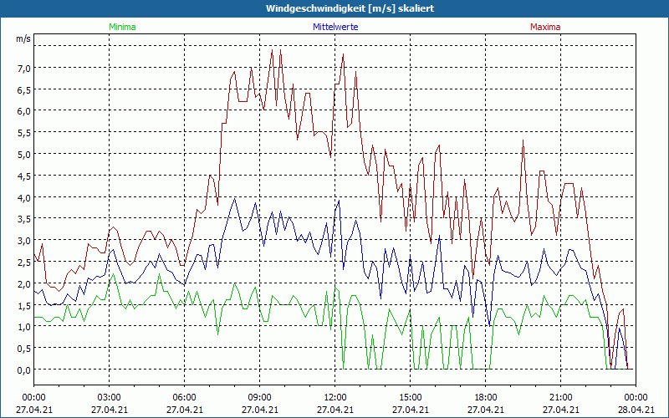Click the 12:00 time axis label

tap(334, 397)
